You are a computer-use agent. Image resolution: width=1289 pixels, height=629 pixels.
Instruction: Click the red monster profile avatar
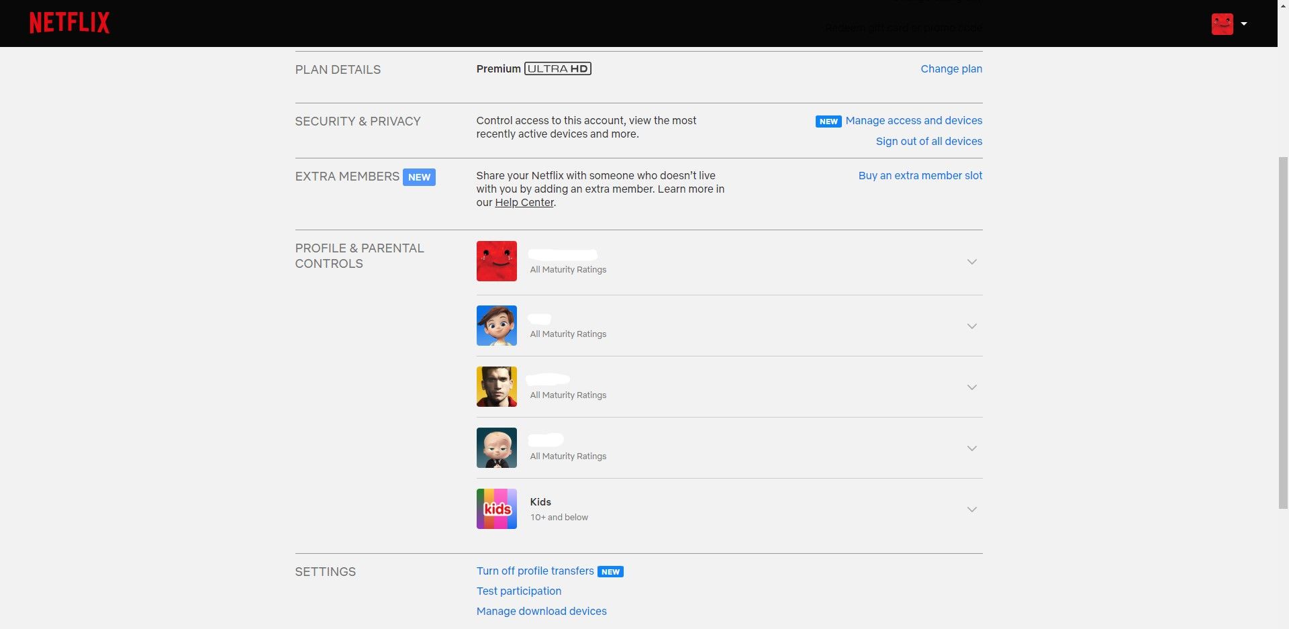(x=496, y=261)
